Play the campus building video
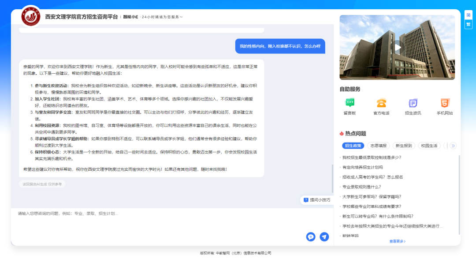This screenshot has width=476, height=259. tap(398, 47)
